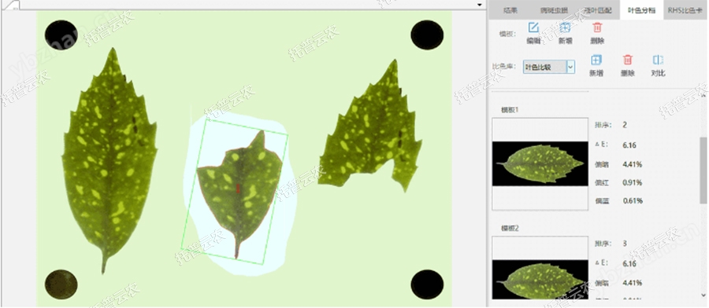Open the RHS比色卡 tab

685,10
